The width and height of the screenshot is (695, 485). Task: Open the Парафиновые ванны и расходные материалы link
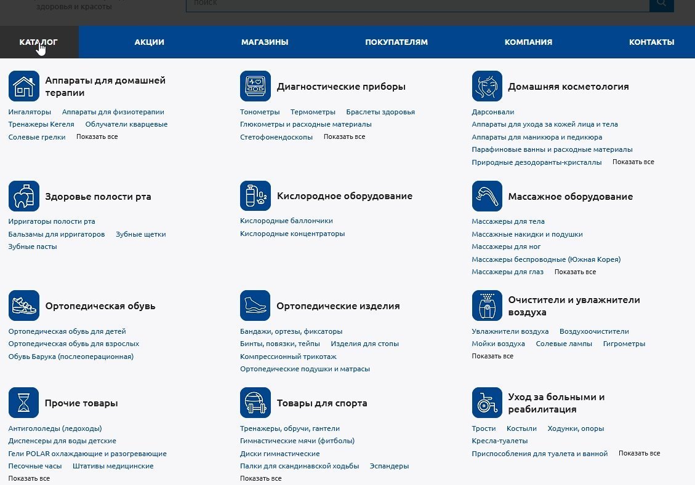point(552,149)
